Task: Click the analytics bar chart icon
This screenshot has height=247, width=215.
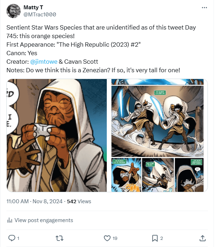Action: pyautogui.click(x=10, y=220)
